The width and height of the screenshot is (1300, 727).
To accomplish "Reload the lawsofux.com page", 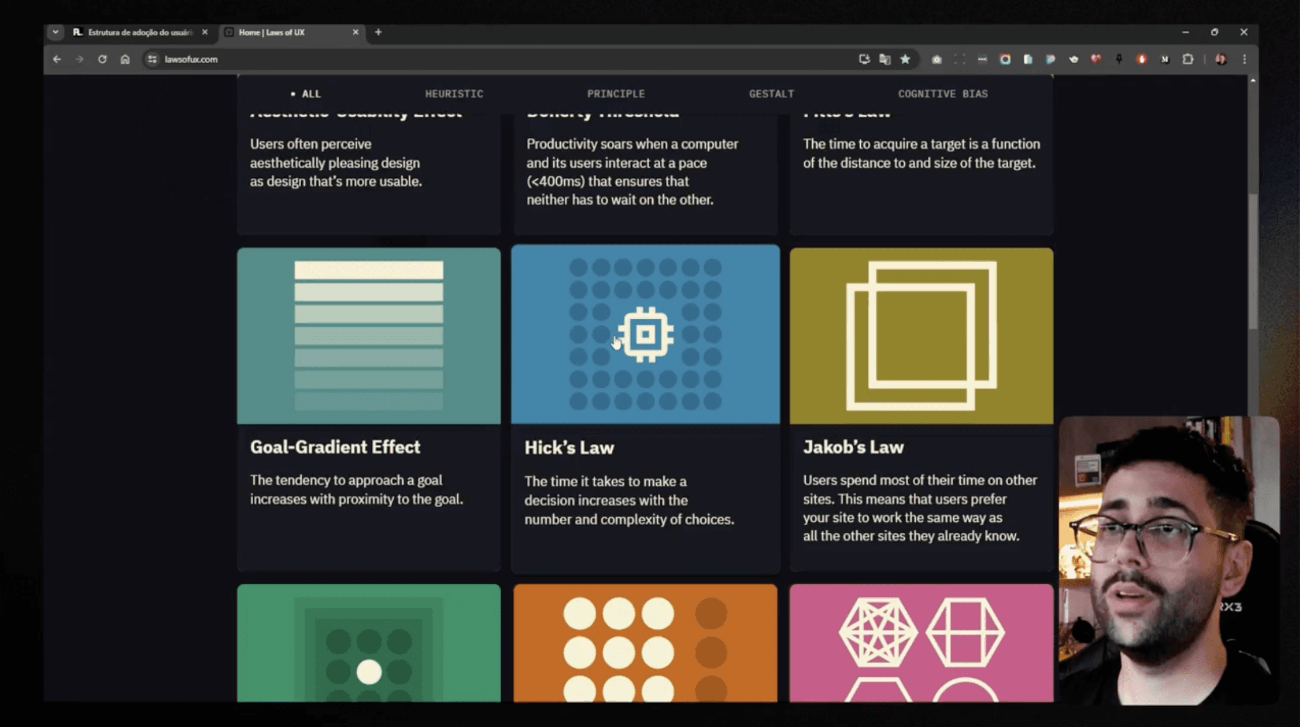I will click(102, 59).
